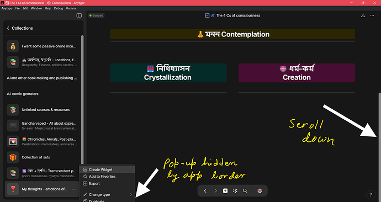This screenshot has height=202, width=381.
Task: Navigate back with bottom panel left arrow
Action: coord(205,191)
